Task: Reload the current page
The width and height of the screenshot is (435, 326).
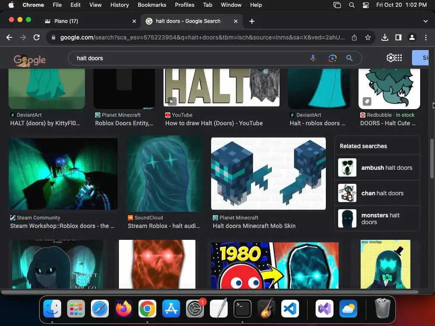Action: [x=37, y=37]
